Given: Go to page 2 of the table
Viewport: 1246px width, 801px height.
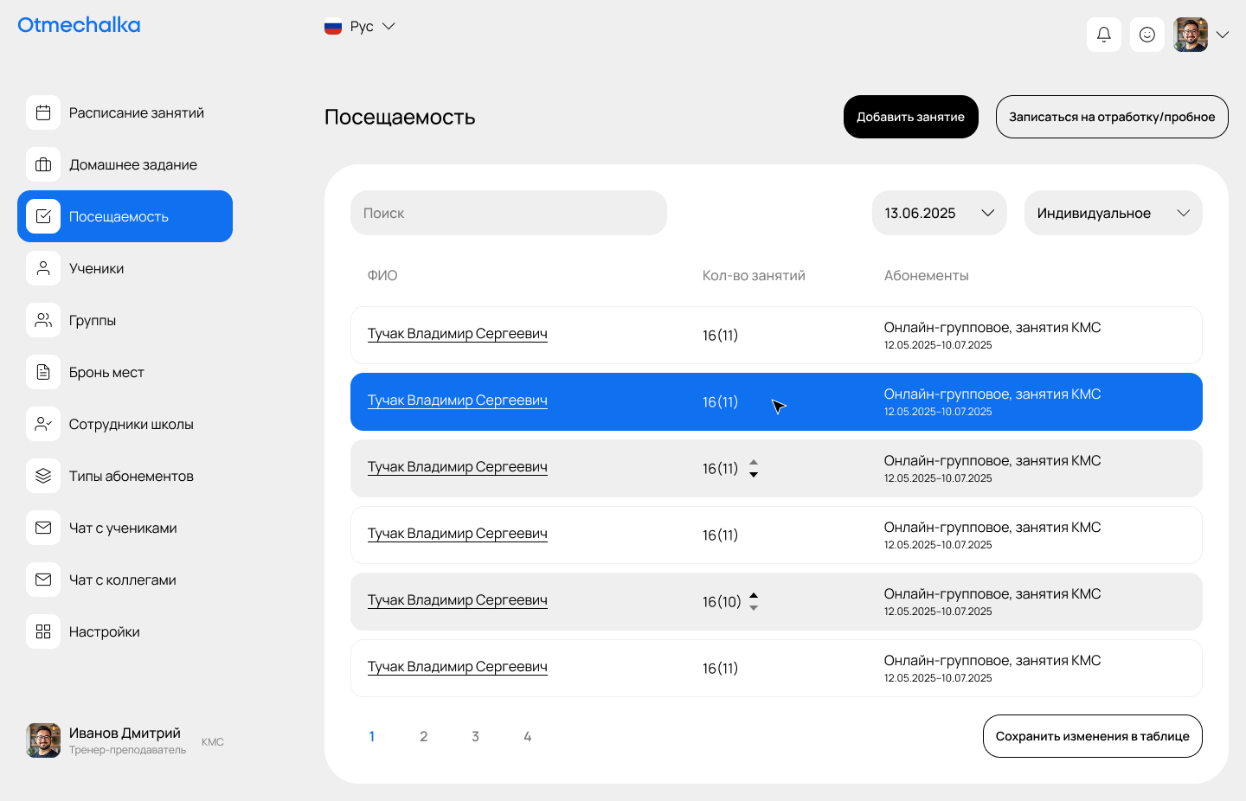Looking at the screenshot, I should (424, 736).
